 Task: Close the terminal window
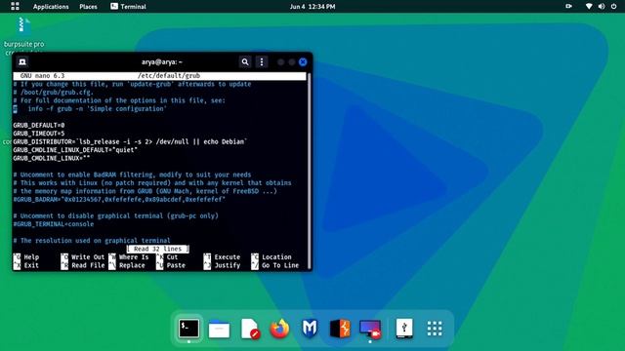pyautogui.click(x=303, y=62)
